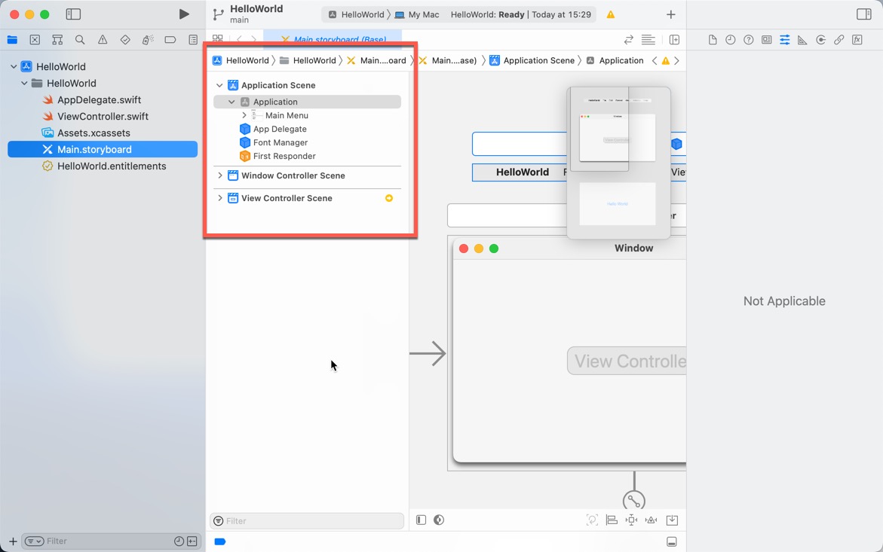Viewport: 883px width, 552px height.
Task: Show the Connections inspector
Action: [821, 39]
